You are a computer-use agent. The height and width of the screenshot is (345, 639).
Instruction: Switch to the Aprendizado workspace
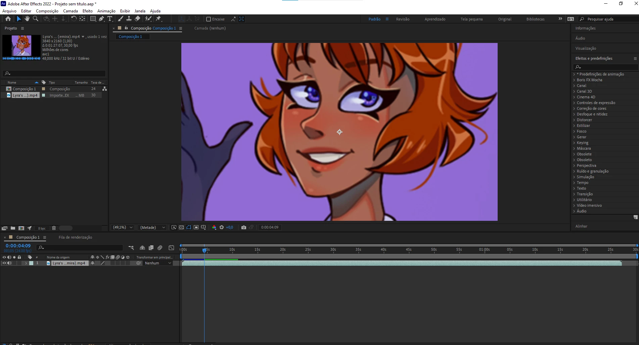435,19
